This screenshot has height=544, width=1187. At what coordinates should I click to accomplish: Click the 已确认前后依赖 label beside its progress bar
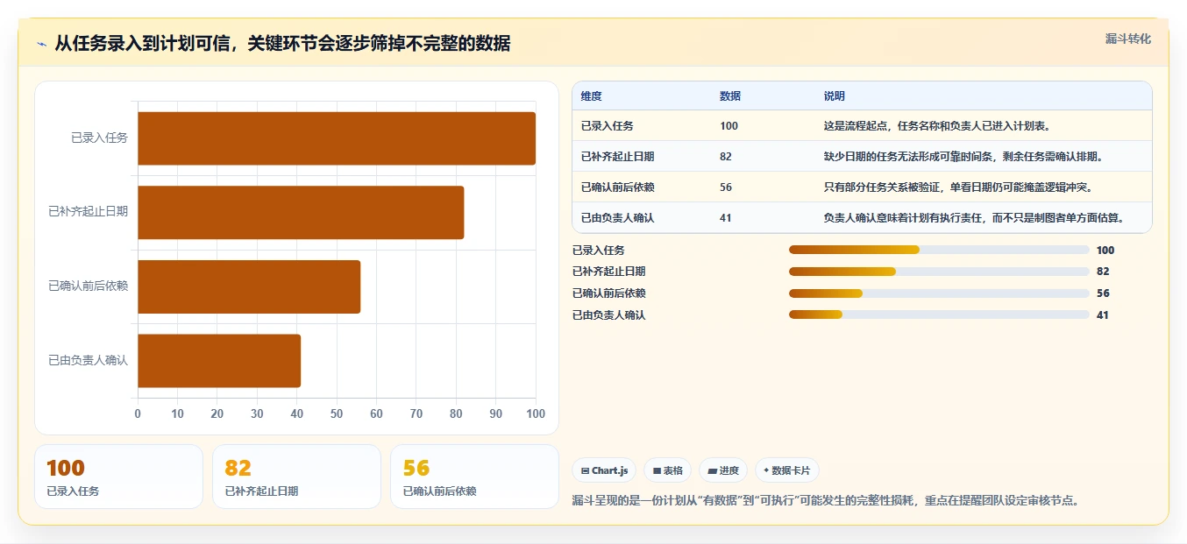(x=608, y=293)
